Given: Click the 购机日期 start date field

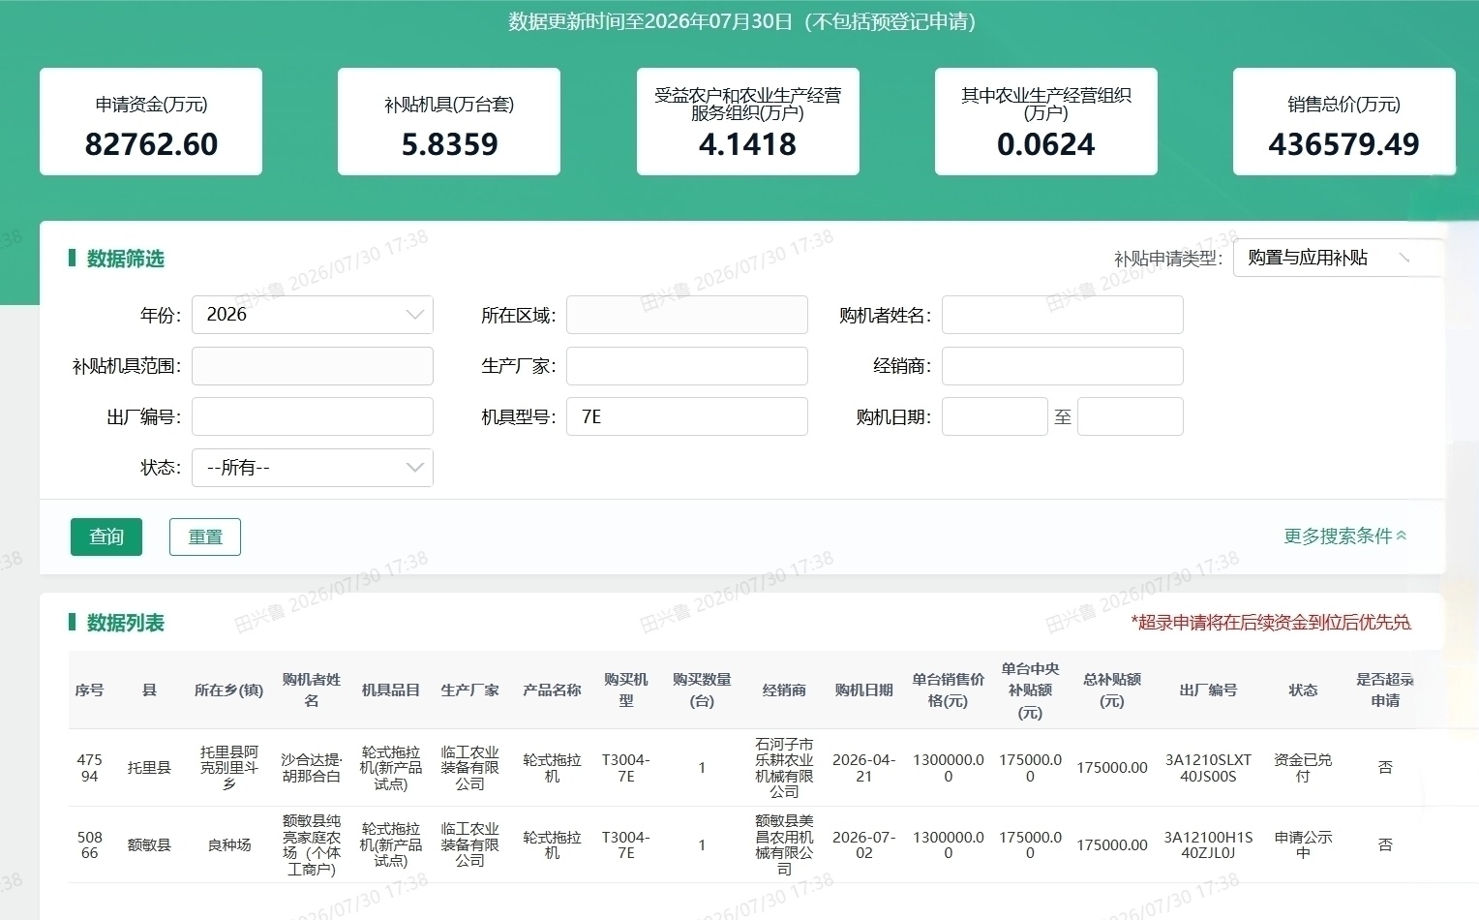Looking at the screenshot, I should coord(995,416).
